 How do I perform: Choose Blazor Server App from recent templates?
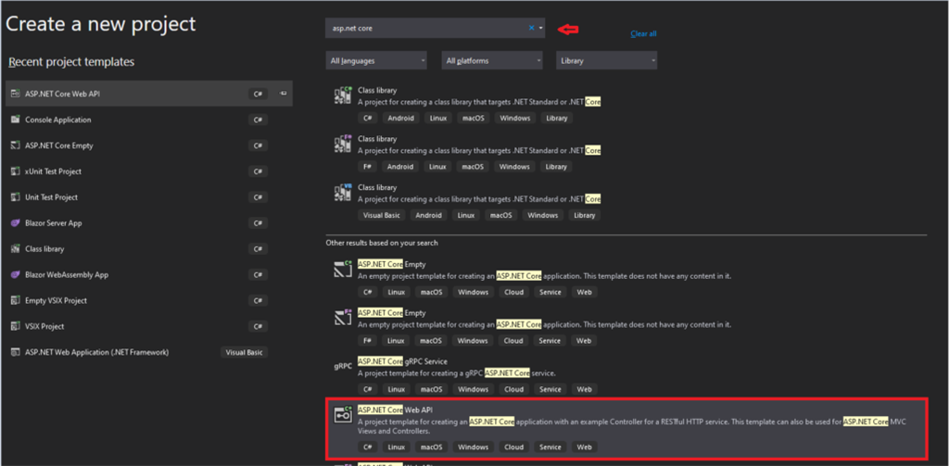tap(149, 223)
